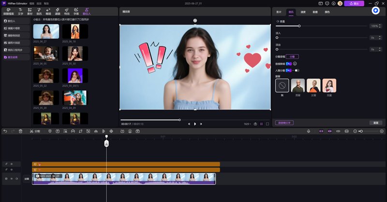Toggle eye visibility on the video track
The image size is (387, 202).
pyautogui.click(x=12, y=179)
